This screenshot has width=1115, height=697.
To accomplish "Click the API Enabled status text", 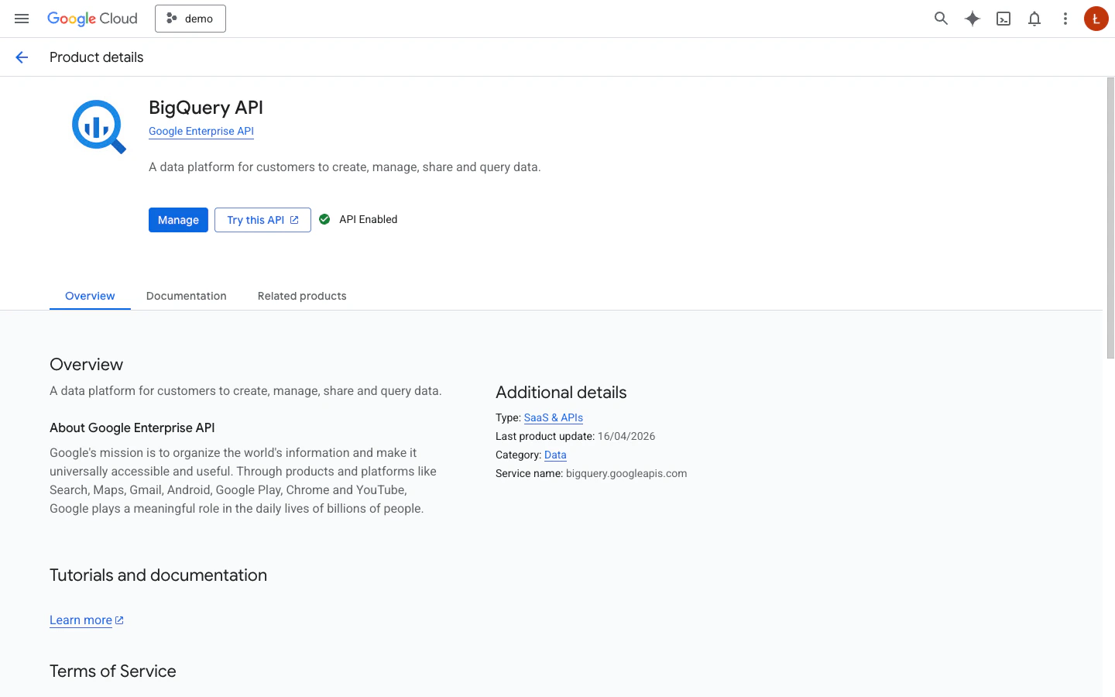I will tap(369, 219).
